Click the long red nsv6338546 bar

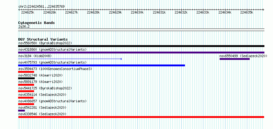pyautogui.click(x=141, y=117)
